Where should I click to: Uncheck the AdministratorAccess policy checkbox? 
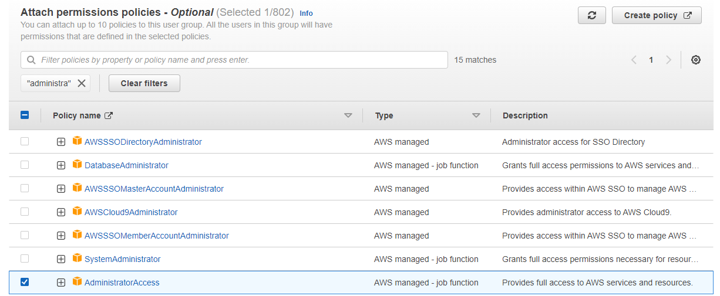(25, 282)
